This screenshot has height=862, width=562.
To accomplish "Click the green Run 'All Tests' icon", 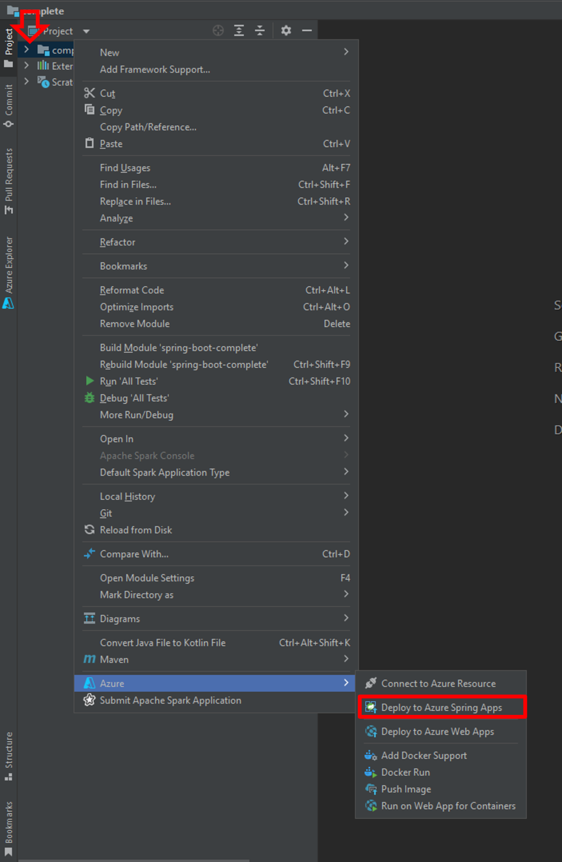I will [90, 381].
